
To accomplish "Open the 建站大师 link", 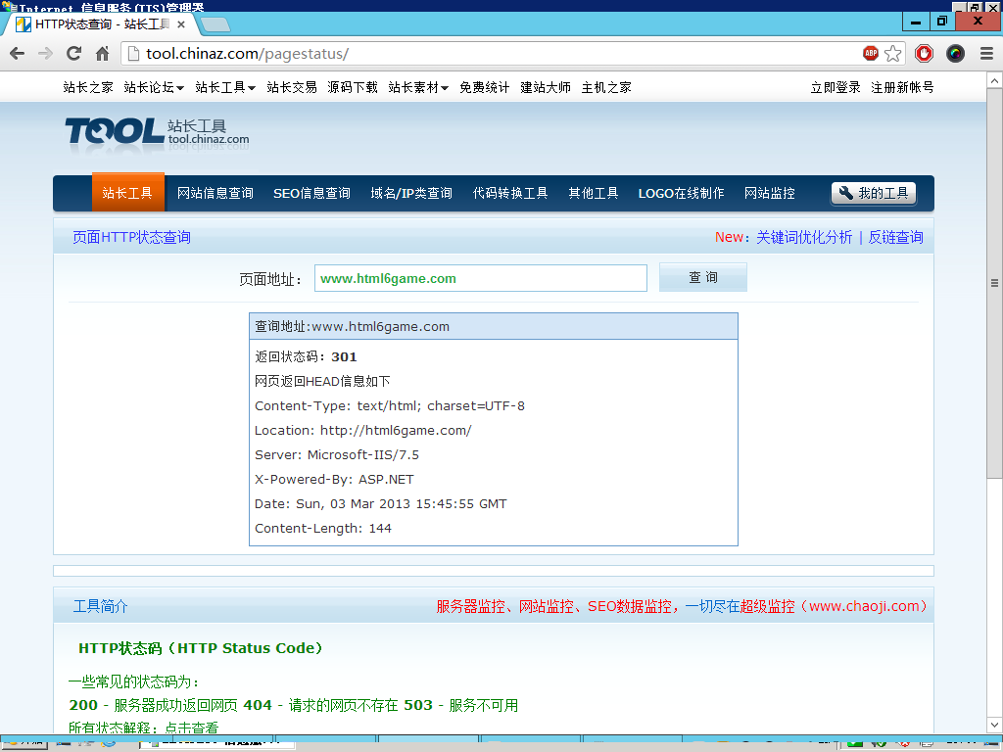I will tap(546, 87).
